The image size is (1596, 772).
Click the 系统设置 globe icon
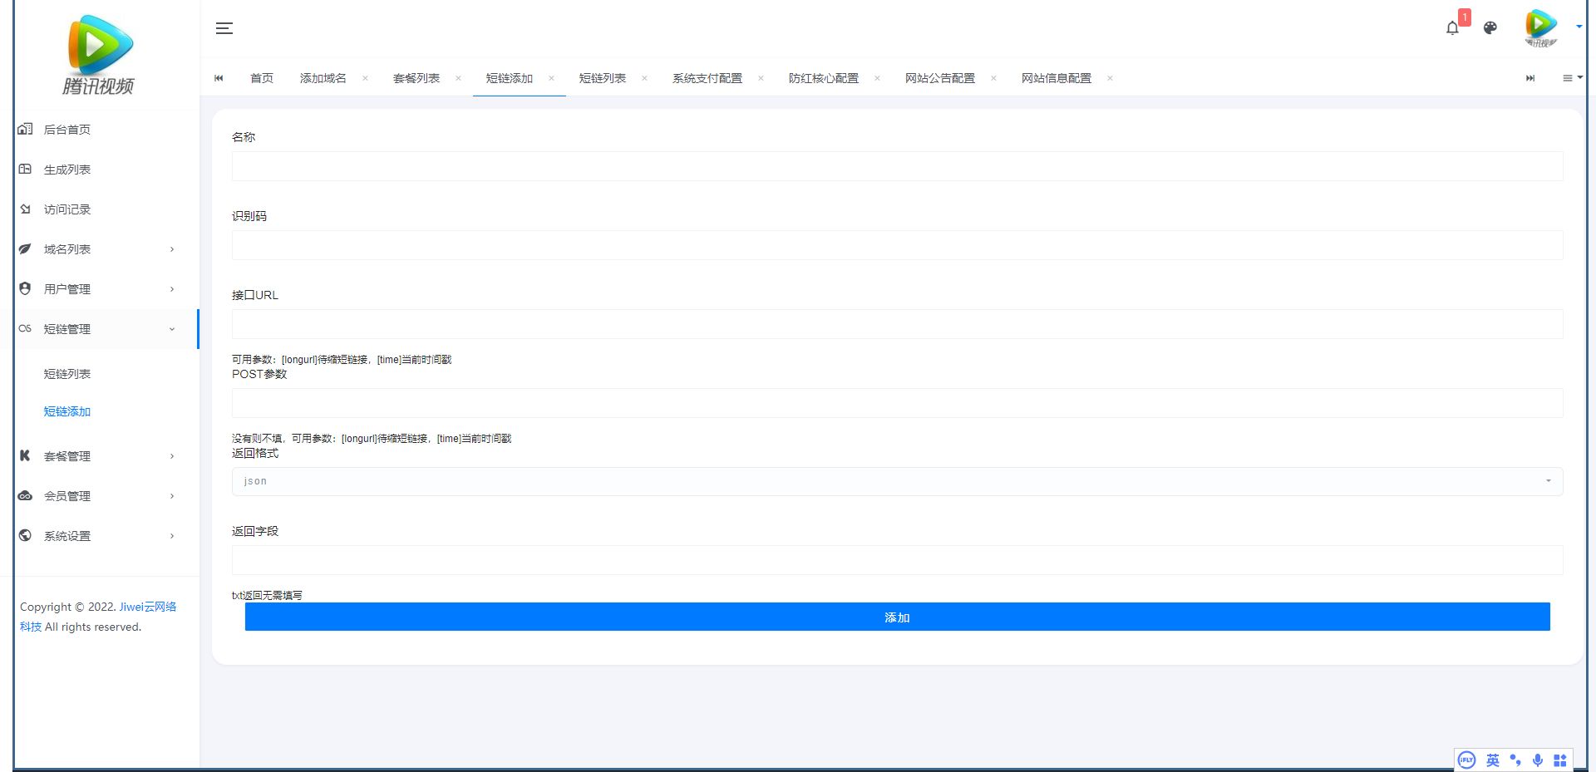tap(25, 535)
